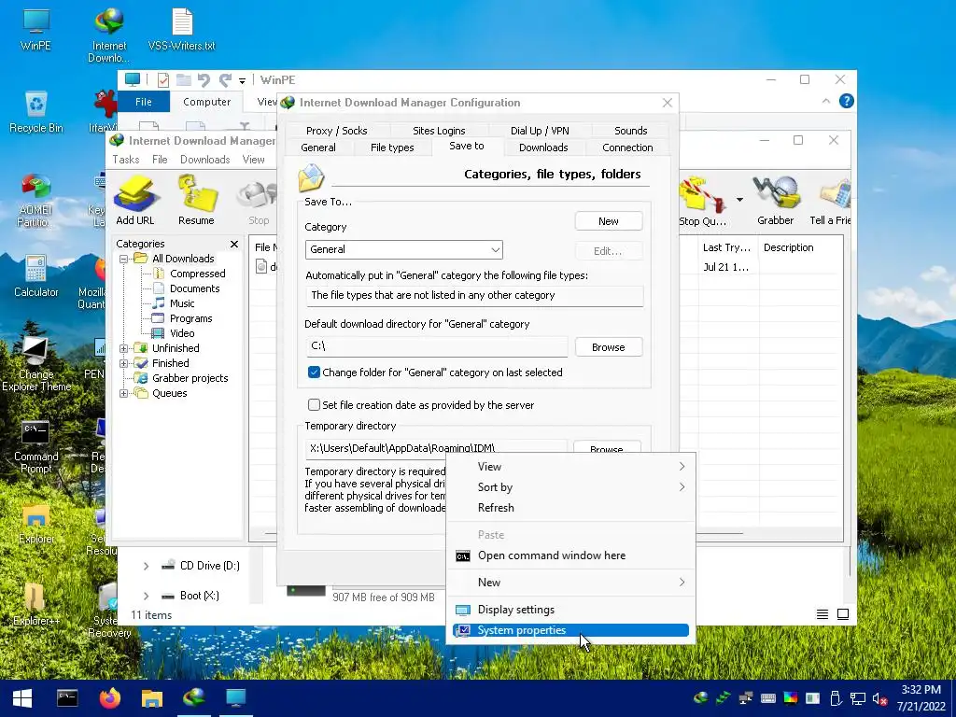Viewport: 956px width, 717px height.
Task: Click the Command Prompt desktop icon
Action: 36,446
